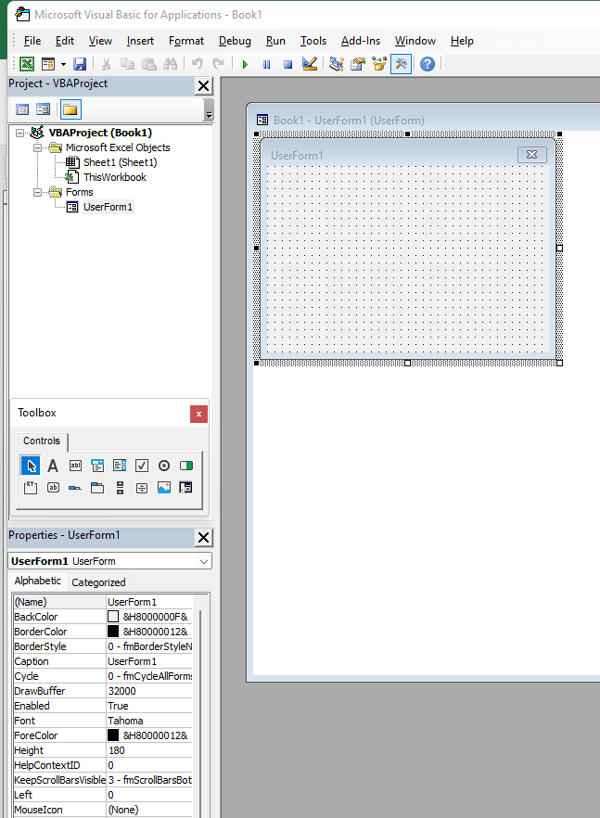
Task: Select the CheckBox tool in Toolbox
Action: pos(142,466)
